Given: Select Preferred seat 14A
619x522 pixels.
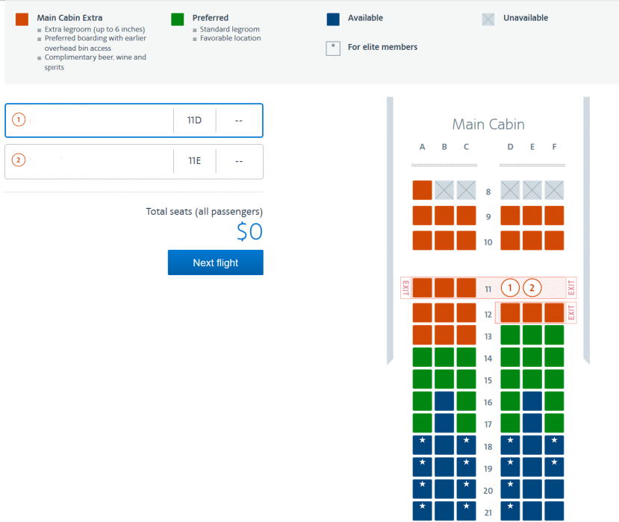Looking at the screenshot, I should pyautogui.click(x=423, y=357).
